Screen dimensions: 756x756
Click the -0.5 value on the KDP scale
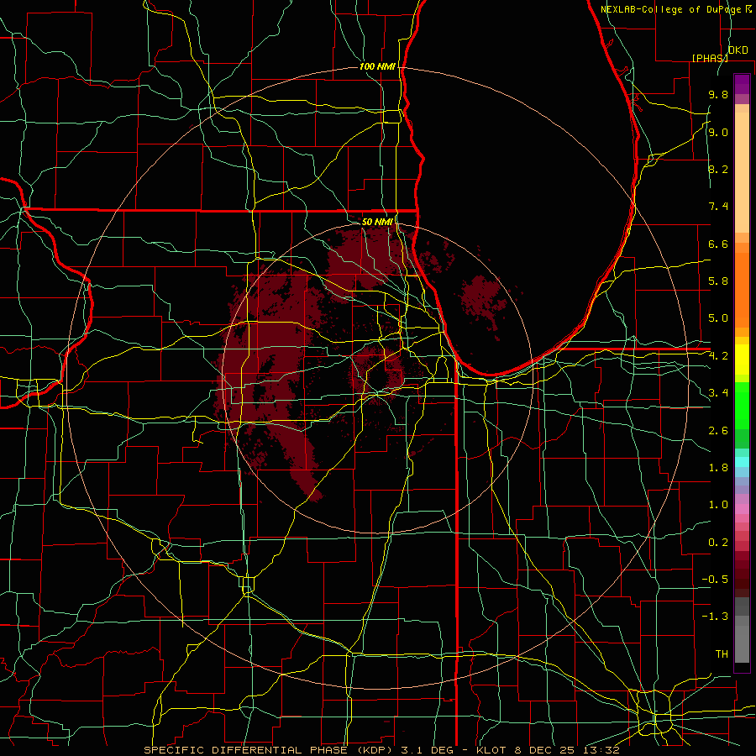pos(715,580)
